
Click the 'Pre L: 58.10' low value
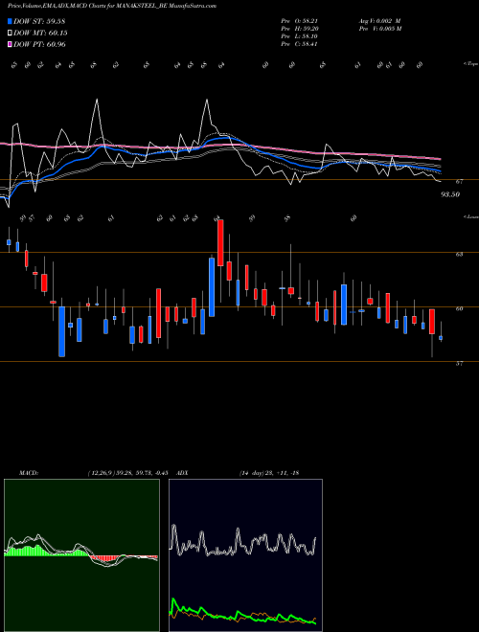299,36
